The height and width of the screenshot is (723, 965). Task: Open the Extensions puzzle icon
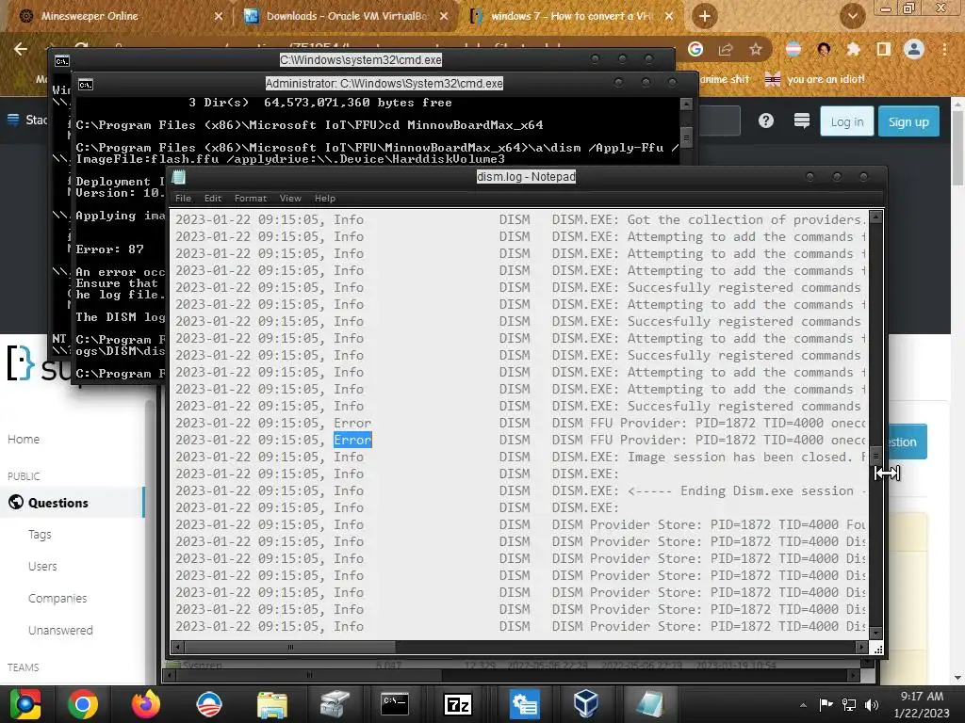point(853,49)
